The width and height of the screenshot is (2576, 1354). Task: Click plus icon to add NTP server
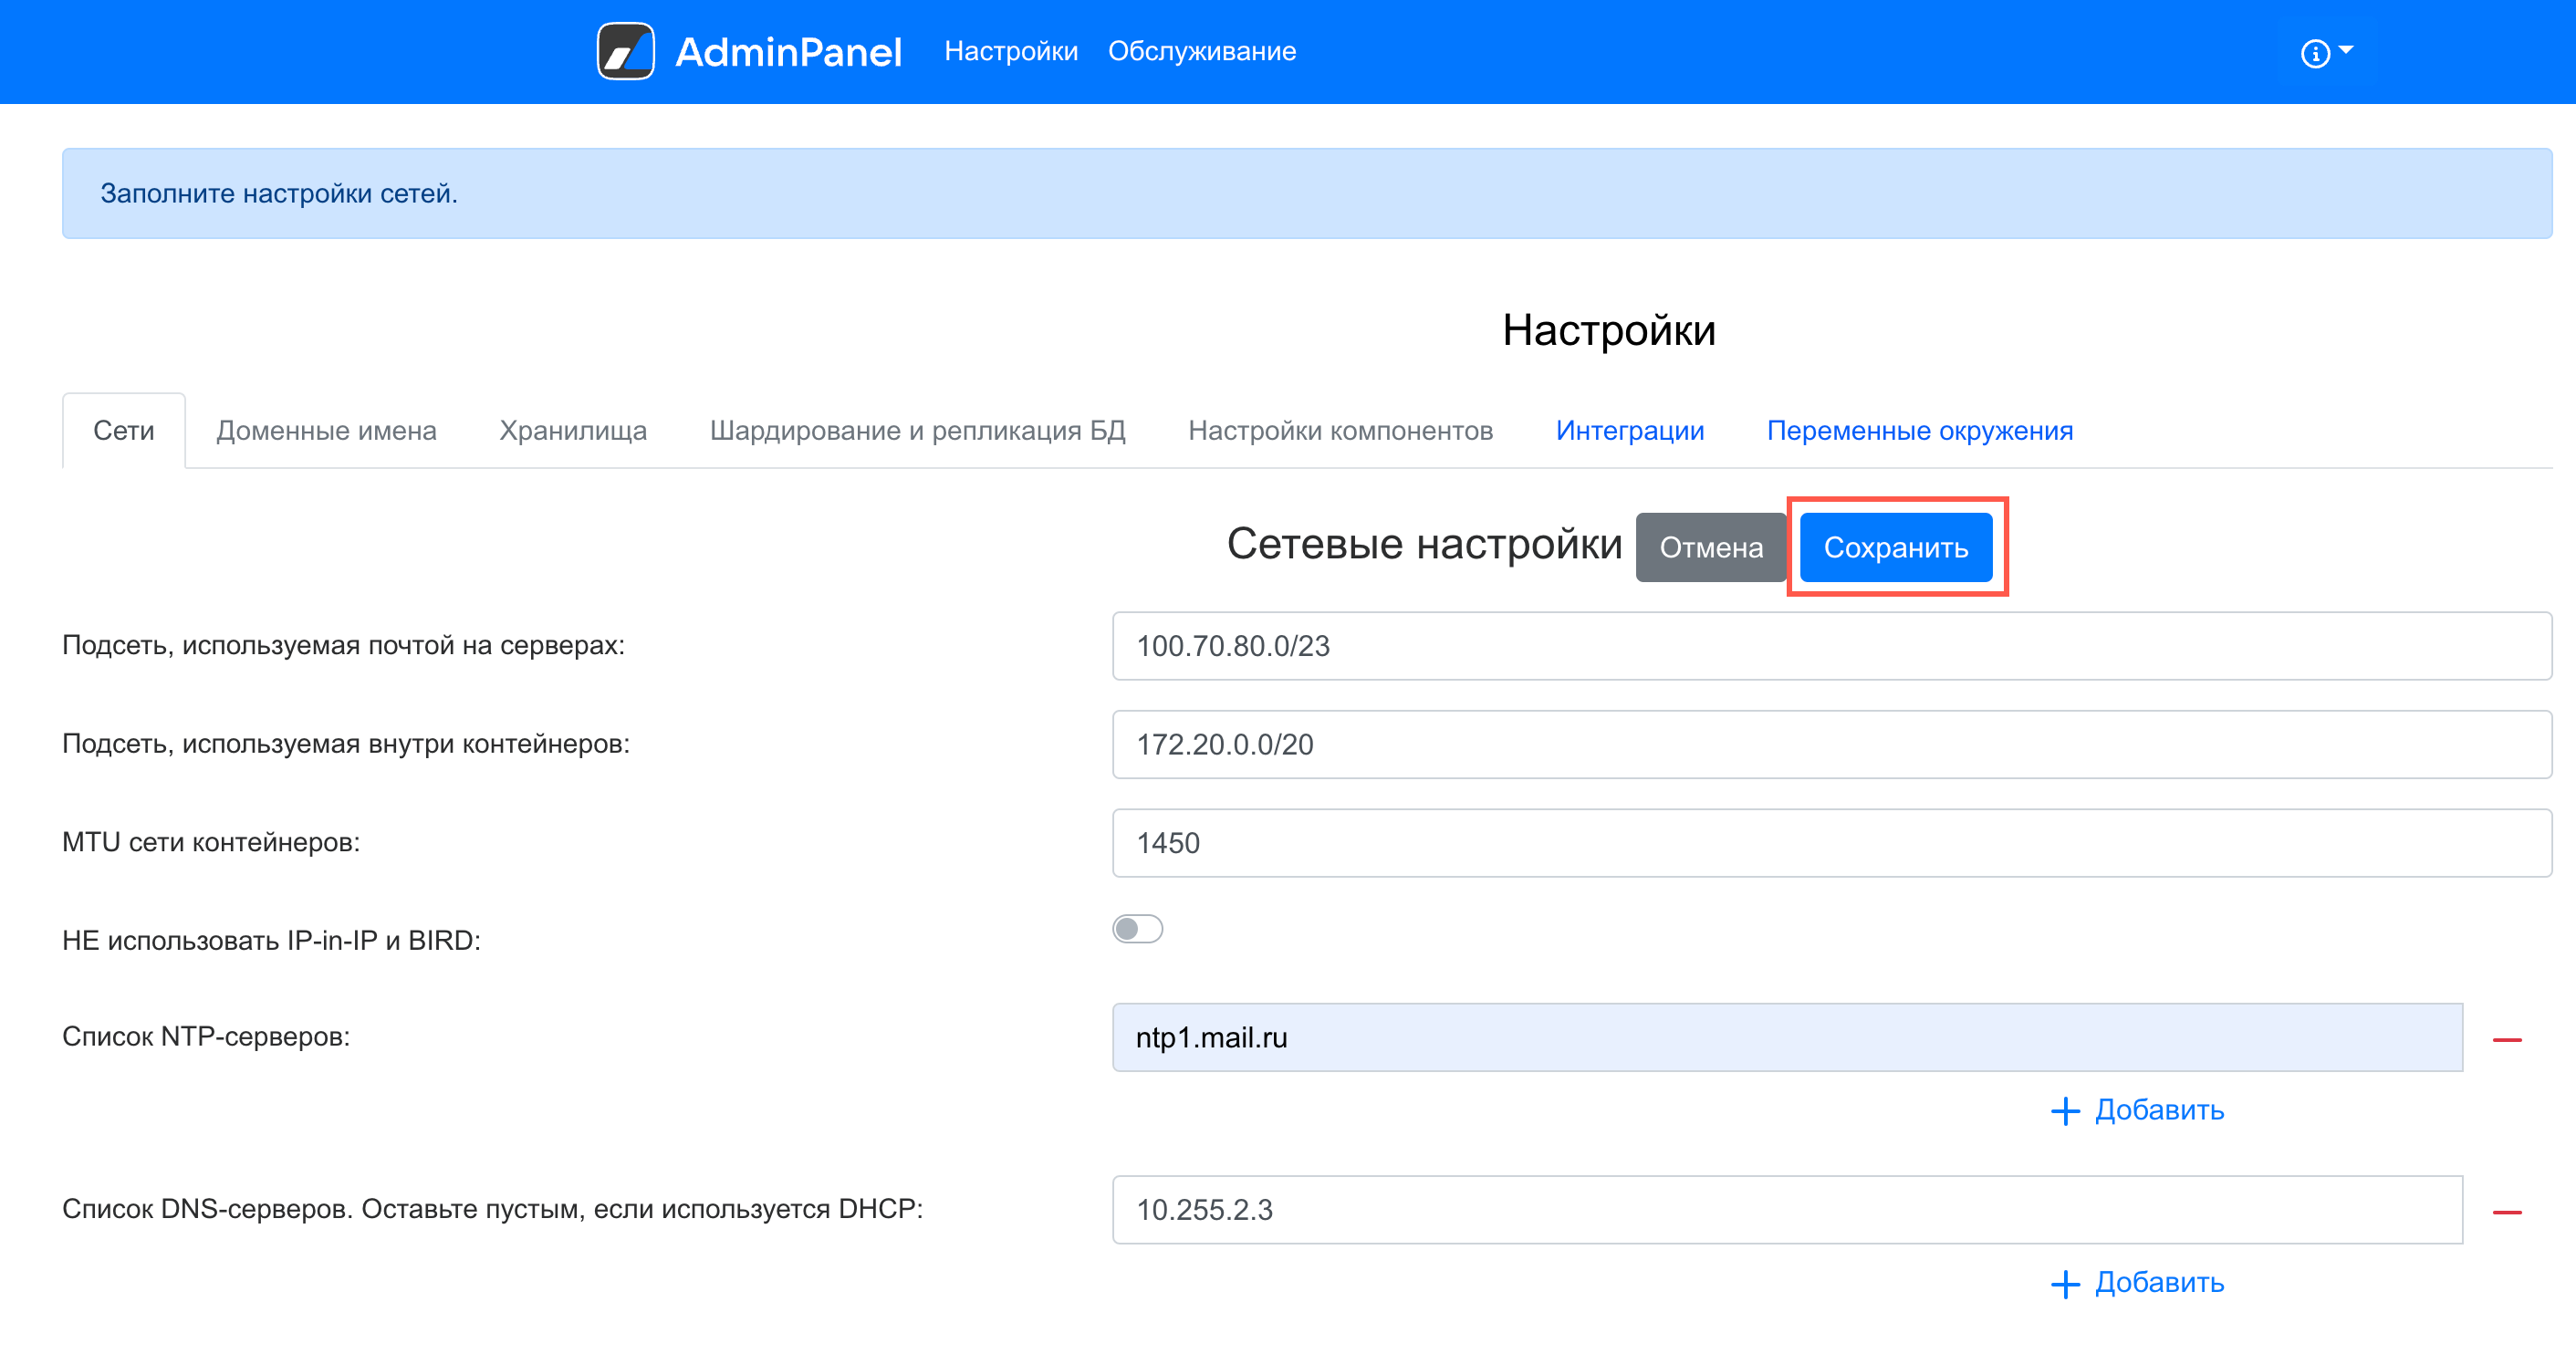(2065, 1111)
